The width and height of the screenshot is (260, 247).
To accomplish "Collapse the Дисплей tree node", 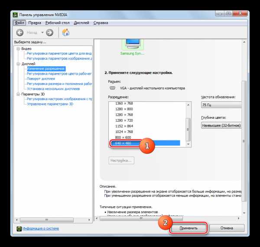I will [18, 64].
